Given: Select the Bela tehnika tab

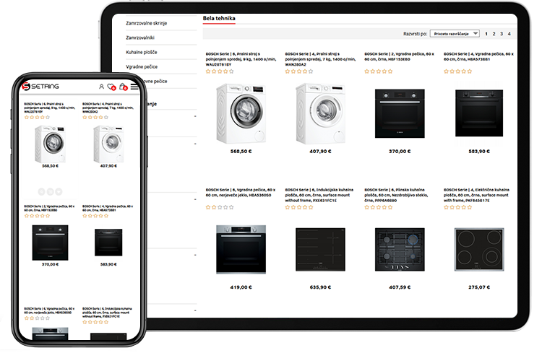Looking at the screenshot, I should click(220, 18).
